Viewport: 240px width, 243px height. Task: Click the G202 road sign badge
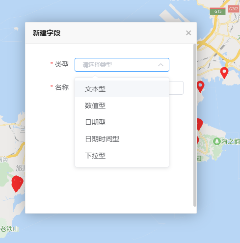[x=234, y=9]
